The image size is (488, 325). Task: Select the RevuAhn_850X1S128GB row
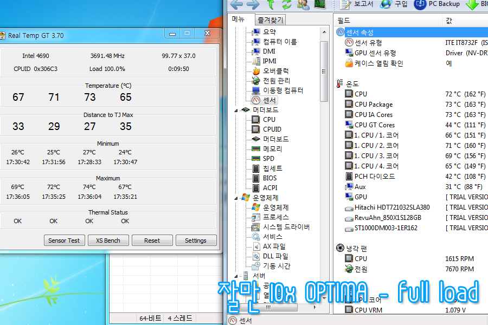pos(412,217)
